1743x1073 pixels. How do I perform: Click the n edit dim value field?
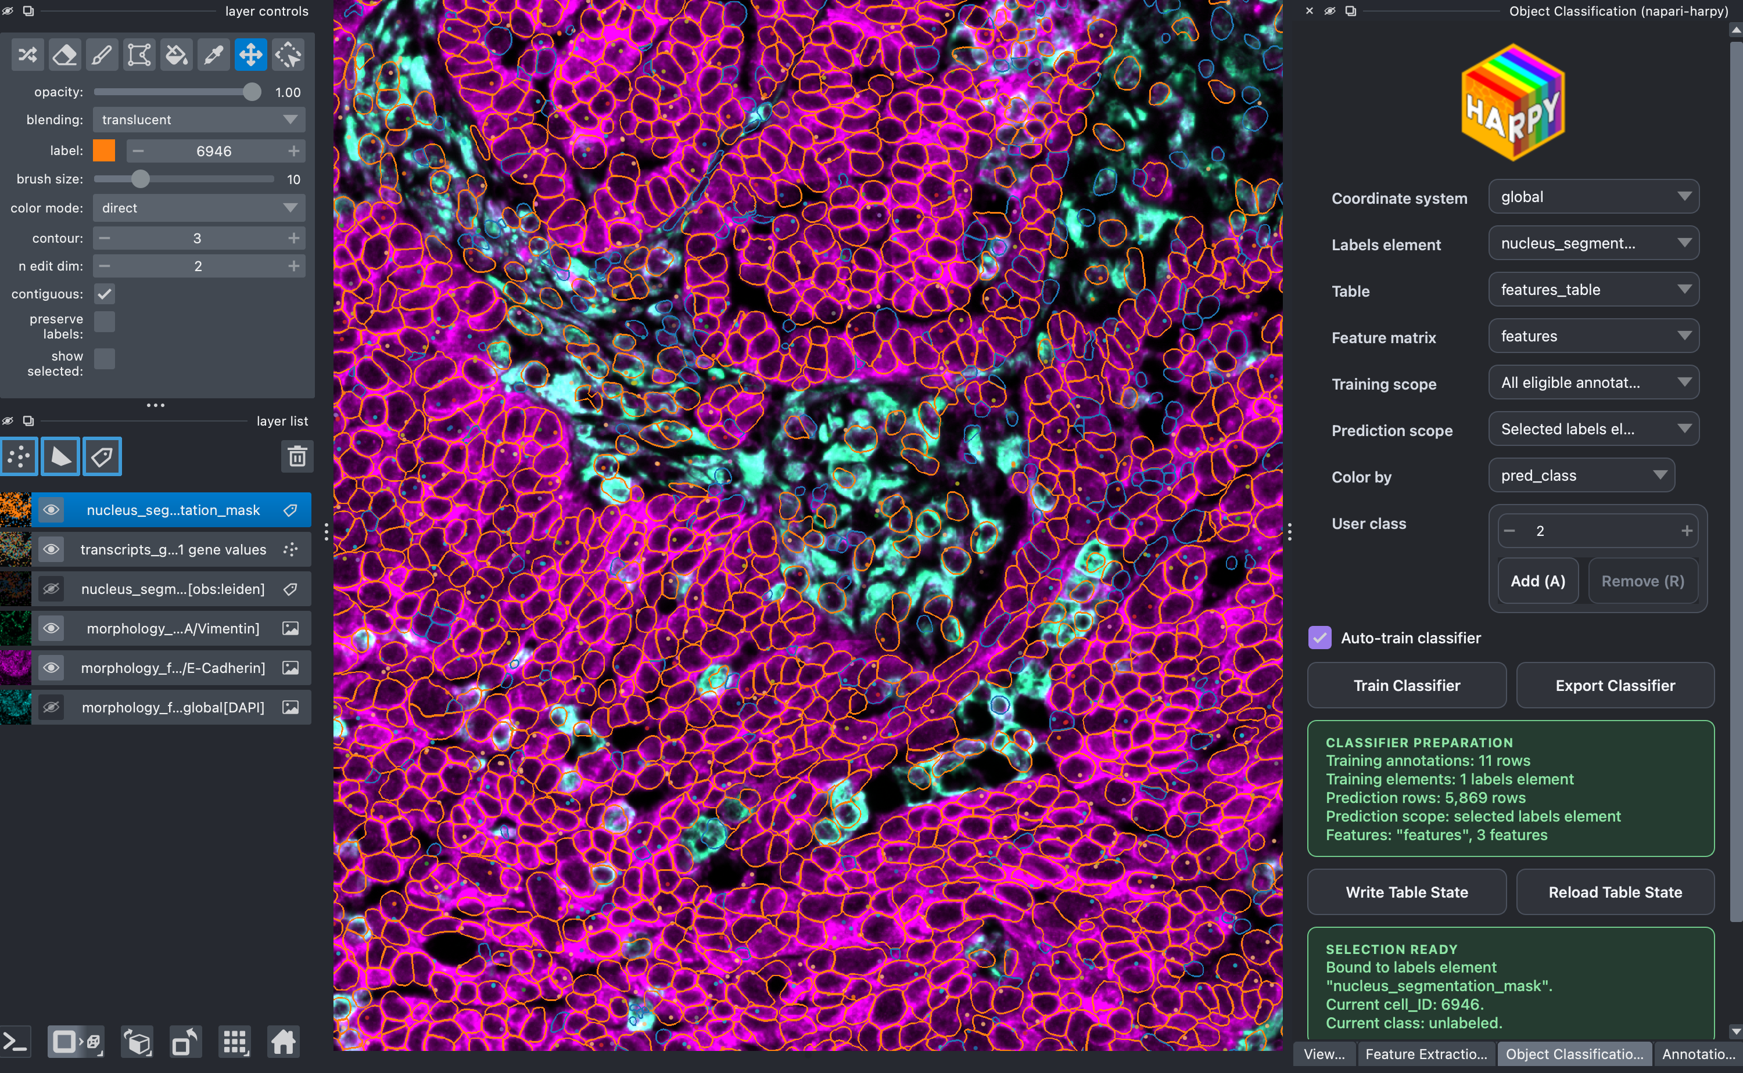point(198,266)
